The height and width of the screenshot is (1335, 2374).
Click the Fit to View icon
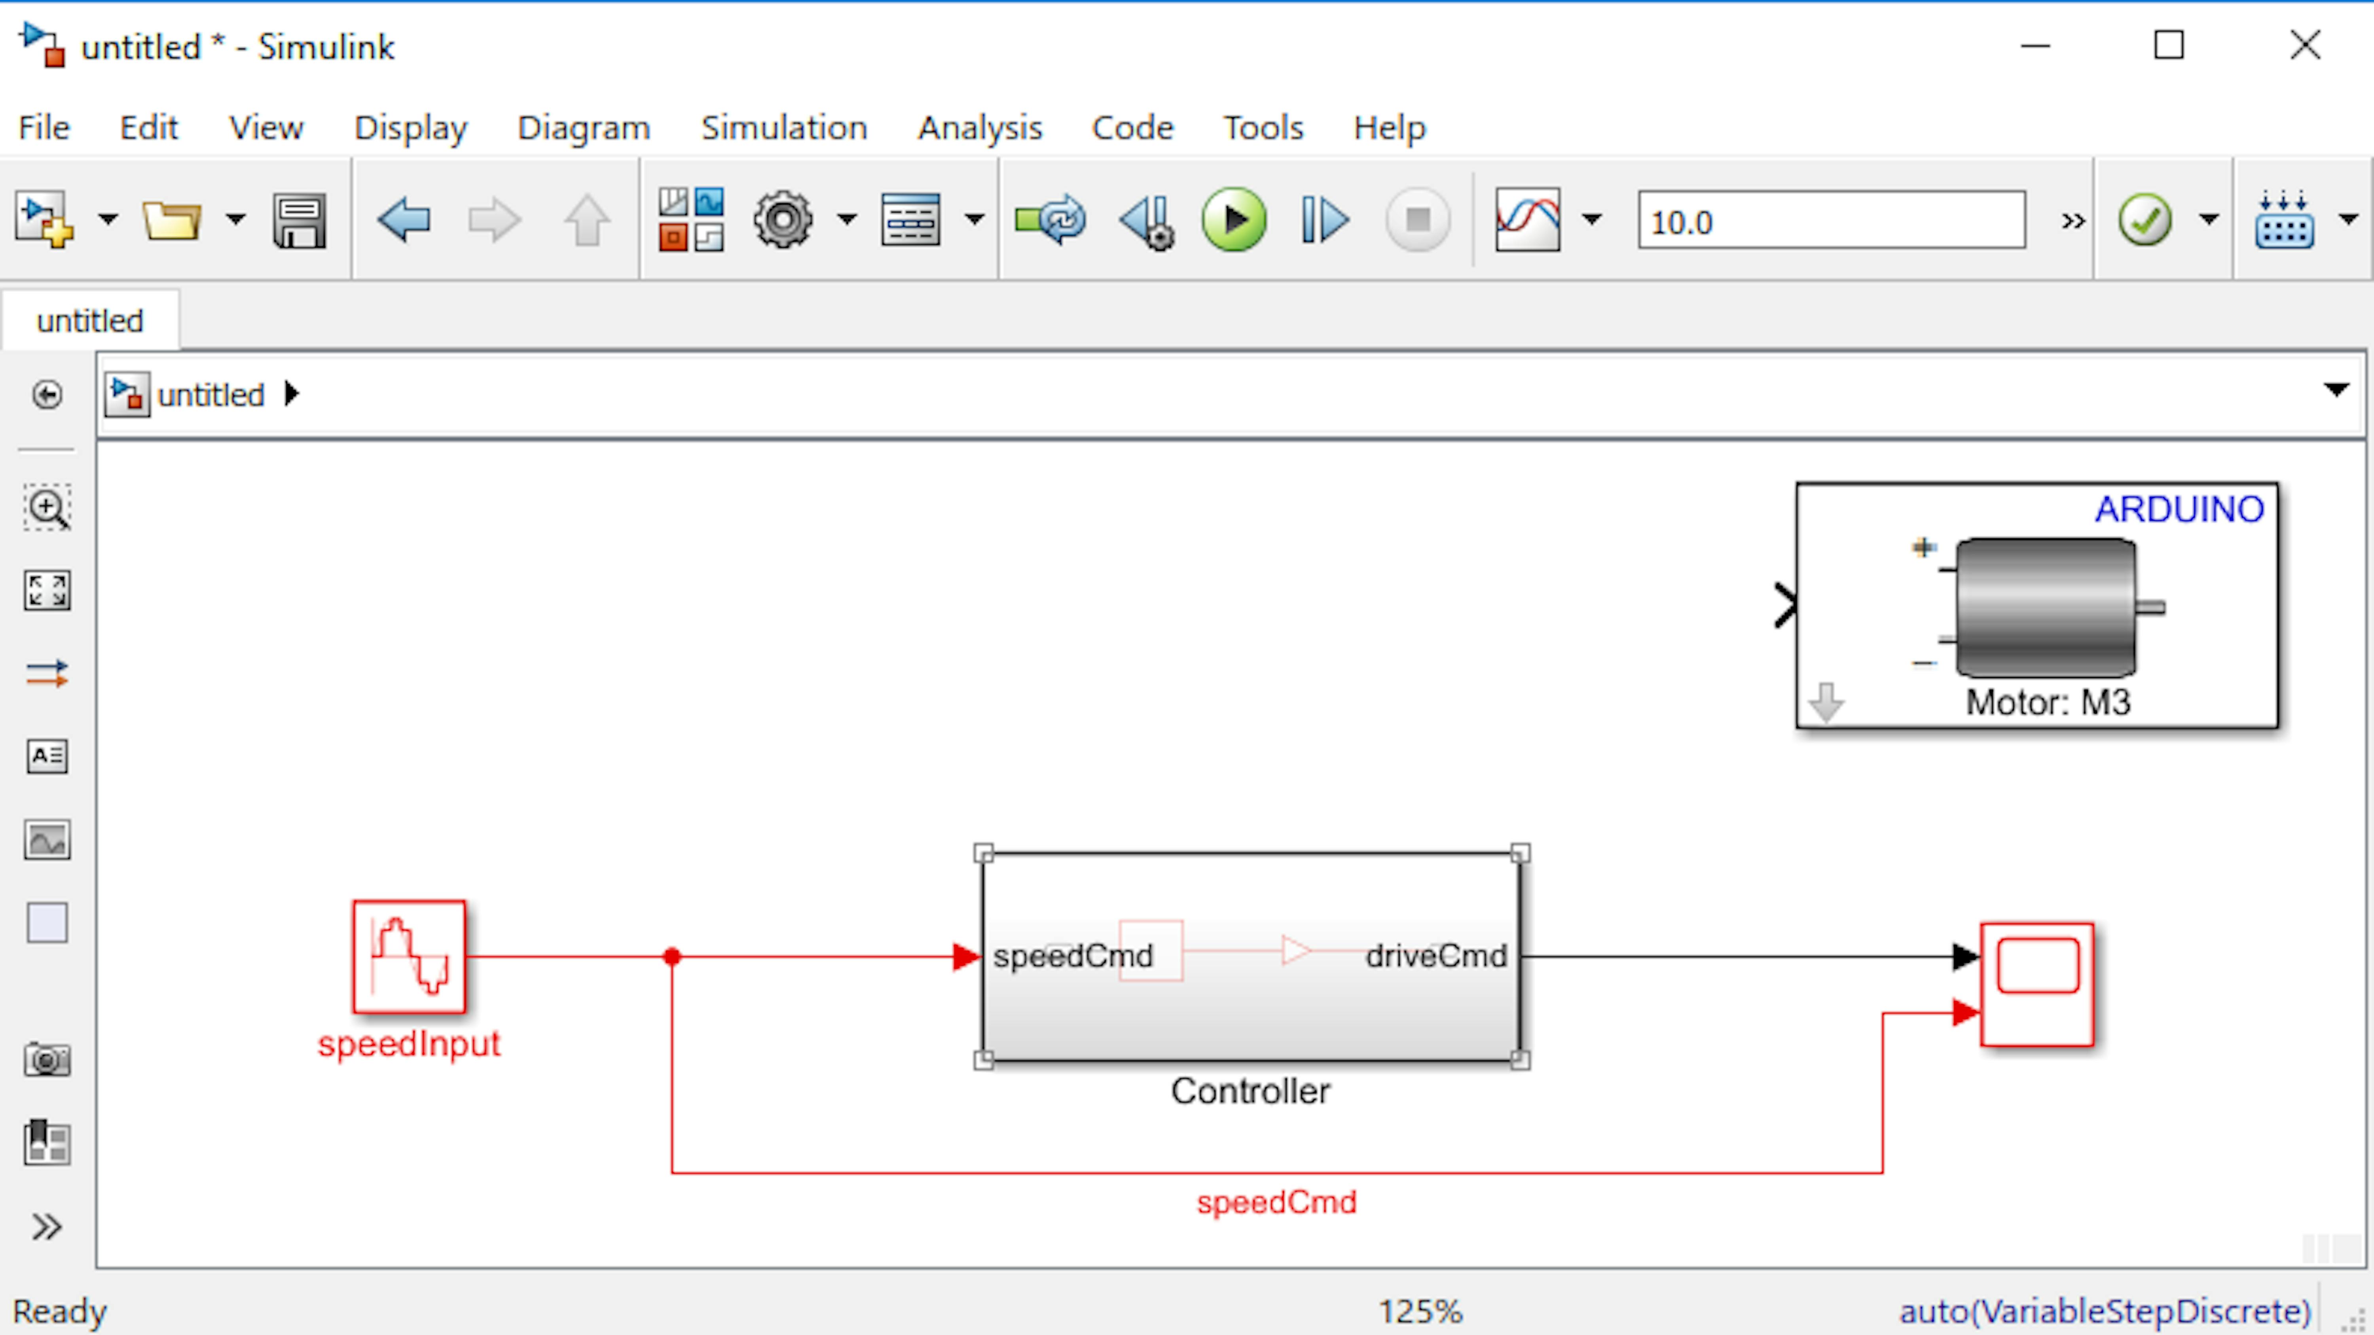(x=47, y=591)
